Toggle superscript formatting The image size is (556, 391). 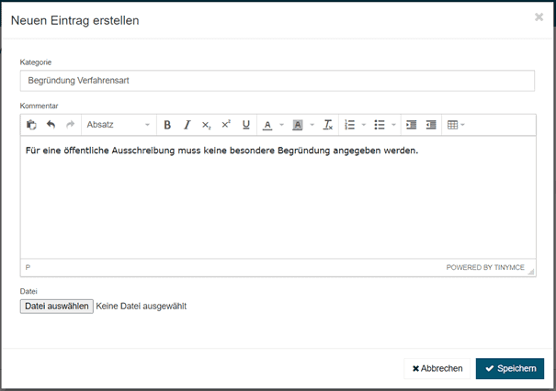[x=226, y=125]
